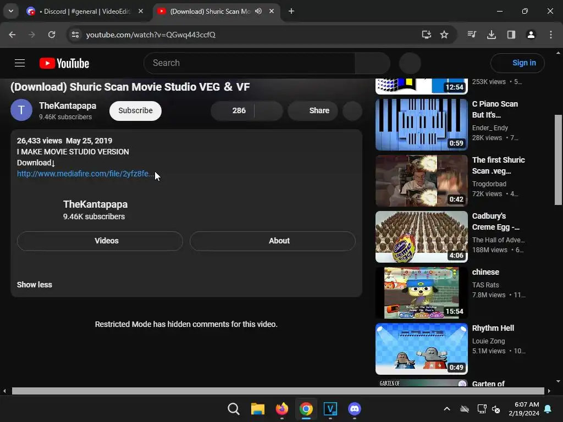
Task: Open a new Chrome tab
Action: (291, 11)
